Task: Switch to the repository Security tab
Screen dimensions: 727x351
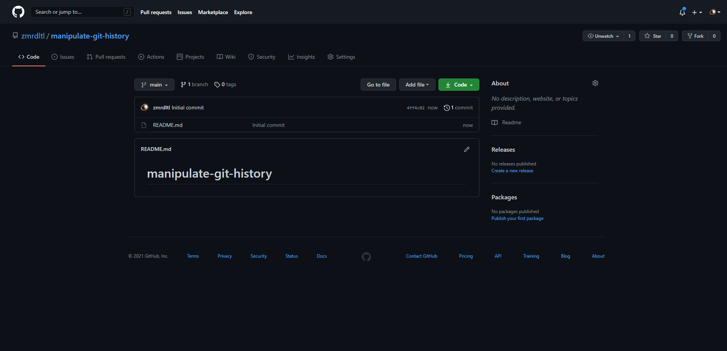Action: pos(262,57)
